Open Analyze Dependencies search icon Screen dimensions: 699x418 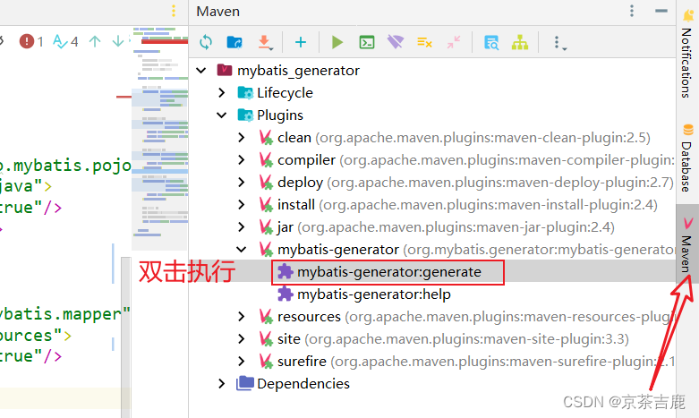491,42
